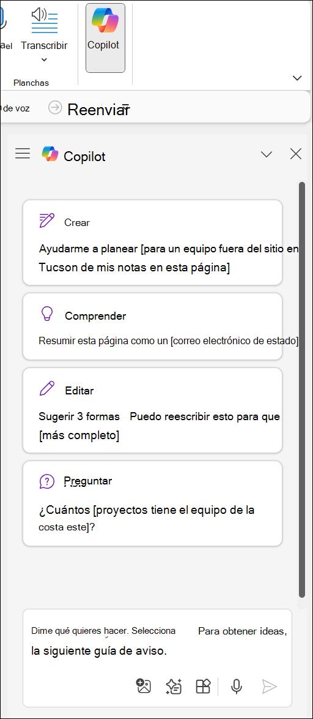This screenshot has height=719, width=313.
Task: Click the Reenviar arrow icon
Action: (x=55, y=108)
